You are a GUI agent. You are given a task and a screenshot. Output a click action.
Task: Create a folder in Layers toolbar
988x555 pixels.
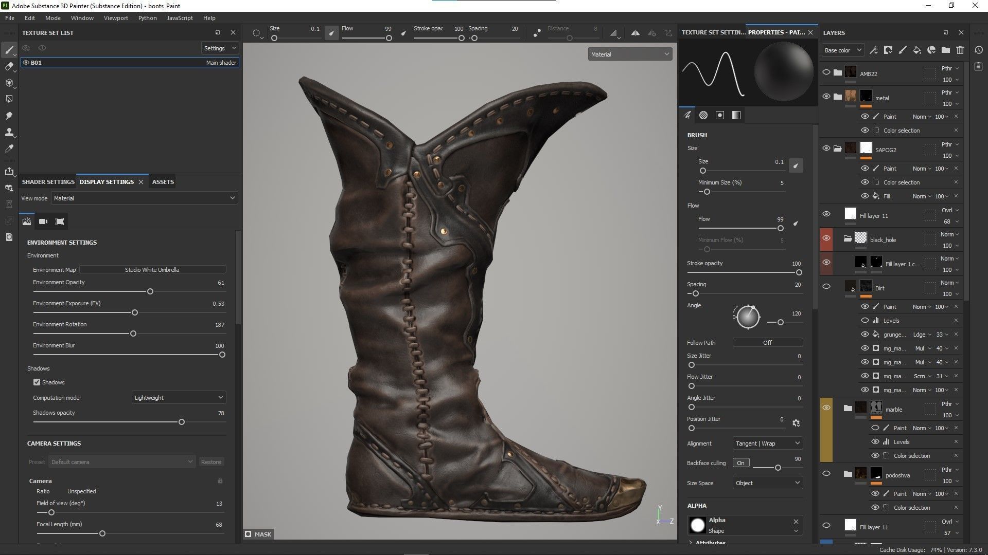pos(945,50)
